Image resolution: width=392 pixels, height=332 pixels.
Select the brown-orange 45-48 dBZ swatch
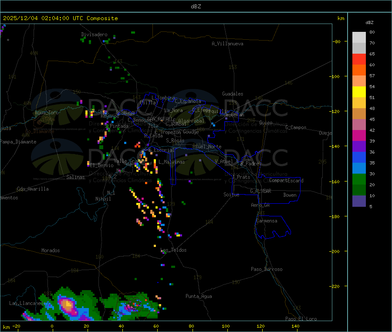click(x=359, y=114)
